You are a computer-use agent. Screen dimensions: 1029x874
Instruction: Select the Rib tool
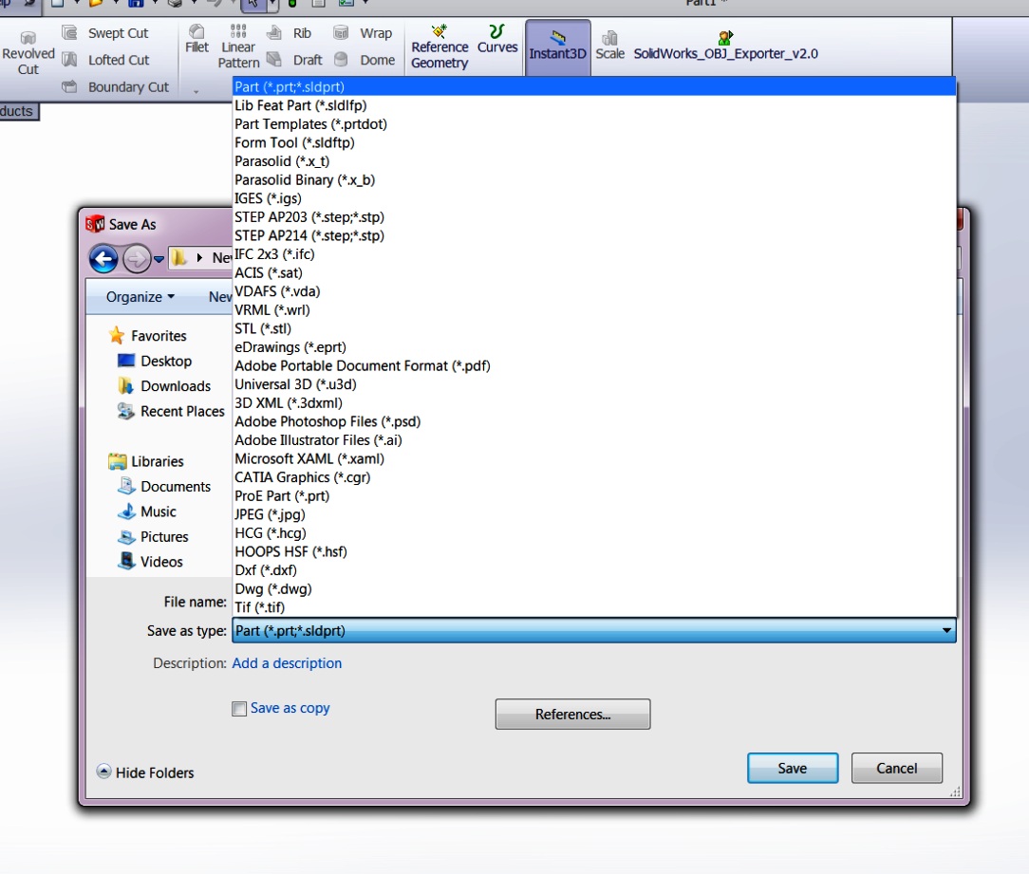click(289, 33)
